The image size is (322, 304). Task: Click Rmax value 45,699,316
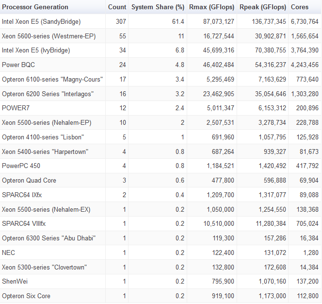219,51
